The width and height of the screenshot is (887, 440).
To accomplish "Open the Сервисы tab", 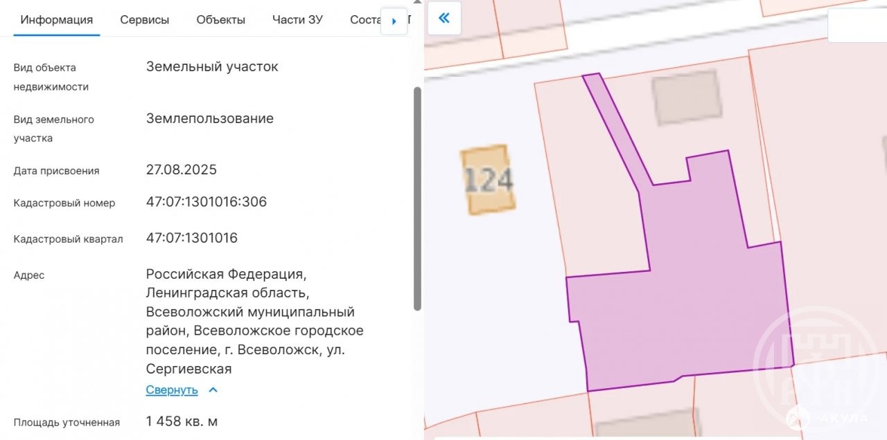I will click(144, 19).
